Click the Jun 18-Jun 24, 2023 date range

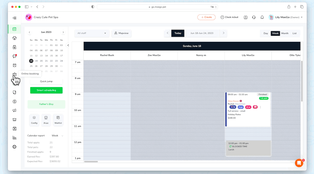coord(202,33)
